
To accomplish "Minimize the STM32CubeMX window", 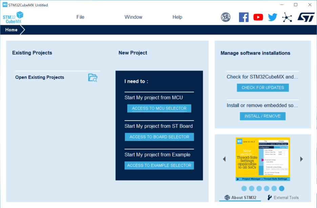I will click(x=282, y=5).
